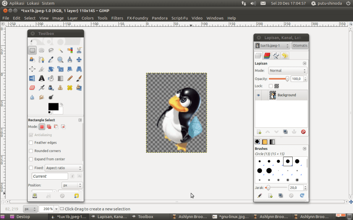Select the Clone stamp tool
The image size is (353, 220).
click(x=60, y=88)
